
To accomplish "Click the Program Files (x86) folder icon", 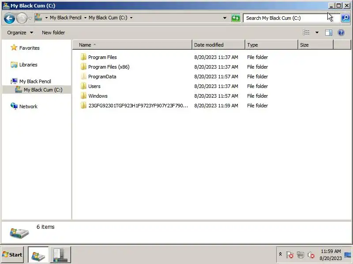I will (83, 67).
